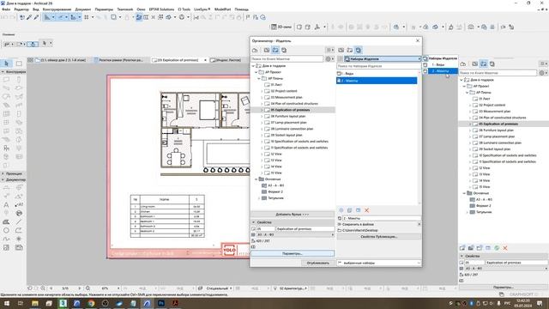
Task: Click Параметры button in Organizer
Action: coord(293,253)
